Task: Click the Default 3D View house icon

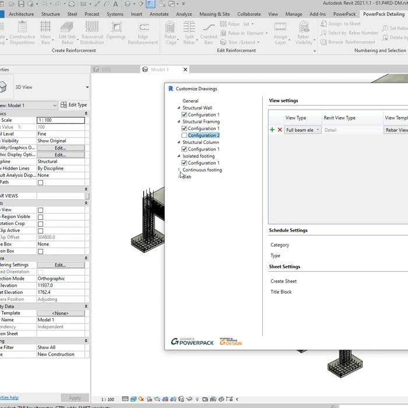Action: click(128, 4)
